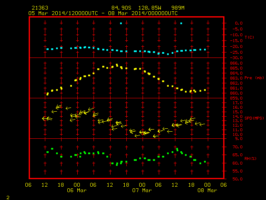Screen dimensions: 266x200
Task: Click the RH(%) axis label
Action: pyautogui.click(x=250, y=158)
